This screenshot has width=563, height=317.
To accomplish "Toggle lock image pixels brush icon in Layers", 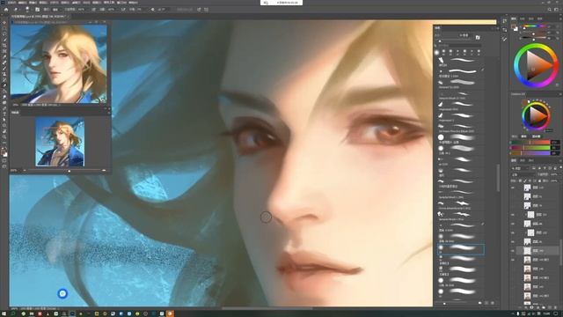I will coord(524,181).
